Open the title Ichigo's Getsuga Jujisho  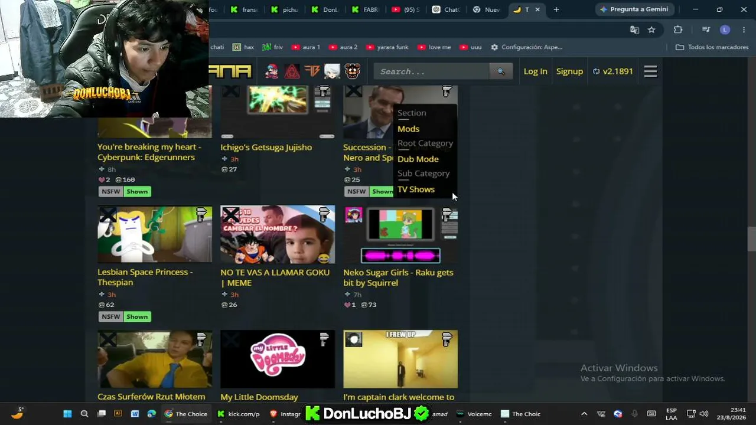pos(266,147)
